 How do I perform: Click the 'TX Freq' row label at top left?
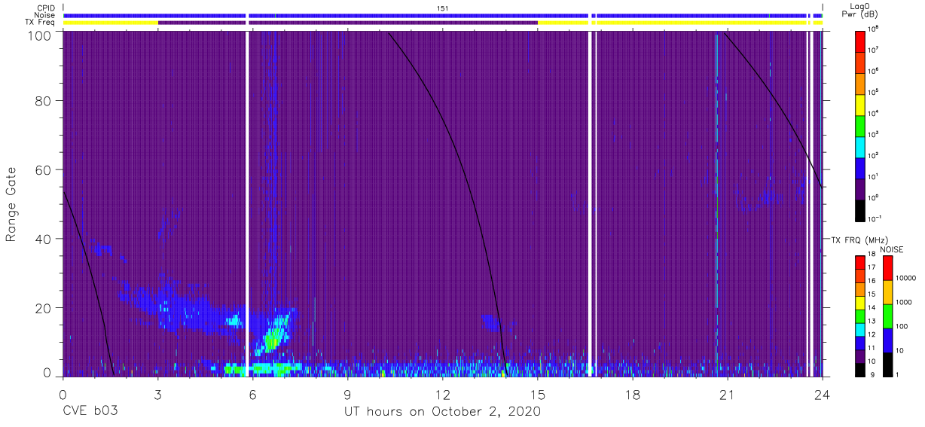coord(41,23)
